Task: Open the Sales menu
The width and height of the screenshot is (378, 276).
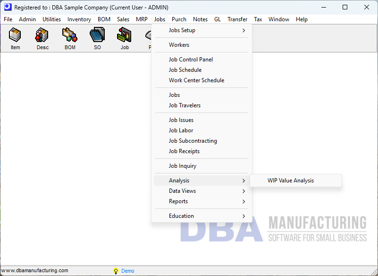Action: point(123,19)
